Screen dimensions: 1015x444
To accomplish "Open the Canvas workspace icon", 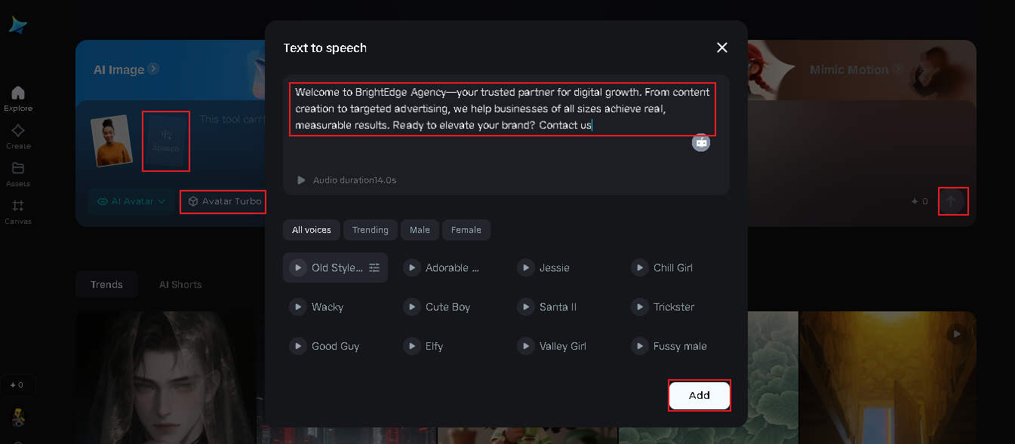I will [18, 211].
